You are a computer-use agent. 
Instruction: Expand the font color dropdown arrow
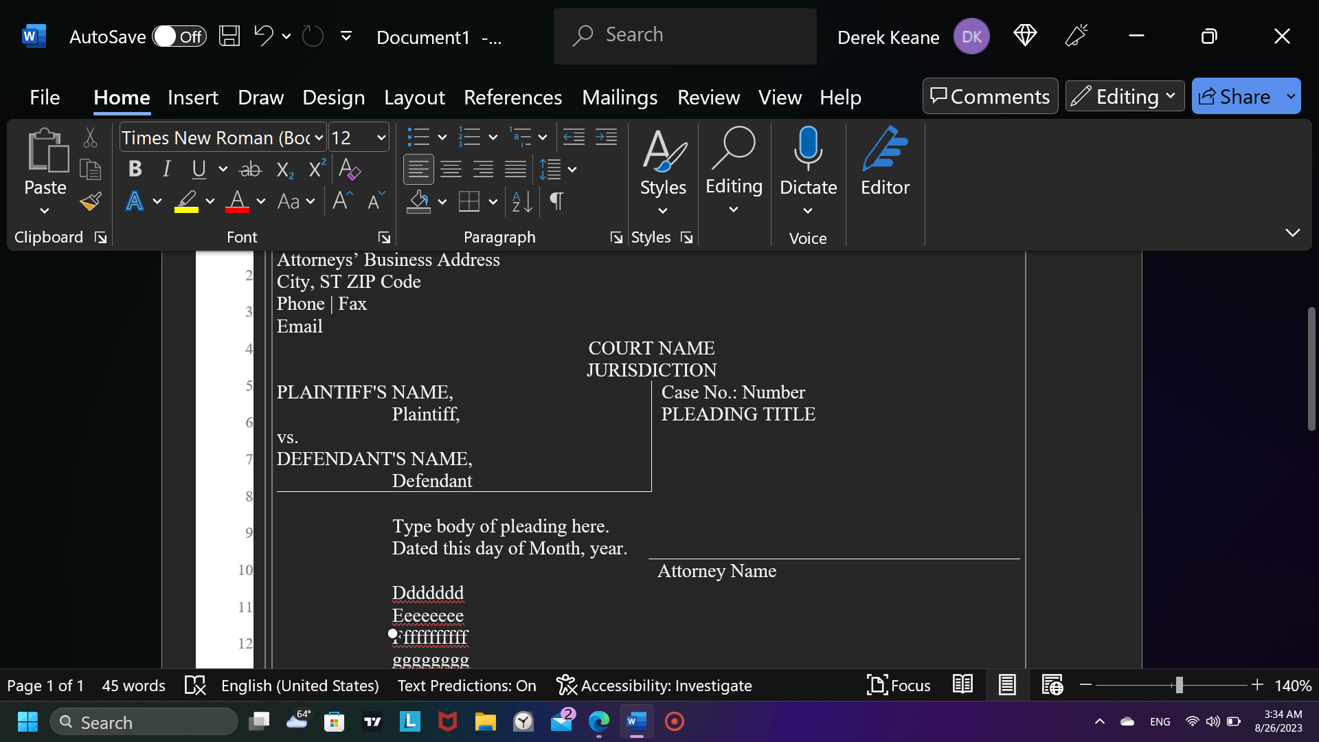coord(261,201)
